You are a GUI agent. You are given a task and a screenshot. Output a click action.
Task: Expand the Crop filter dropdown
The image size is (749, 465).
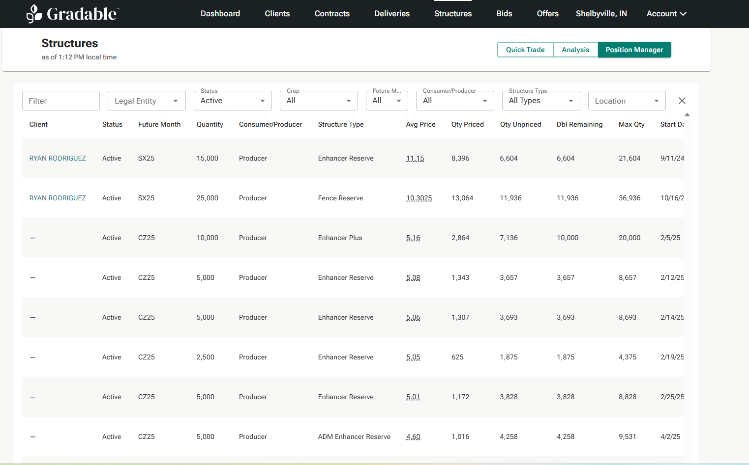[319, 101]
